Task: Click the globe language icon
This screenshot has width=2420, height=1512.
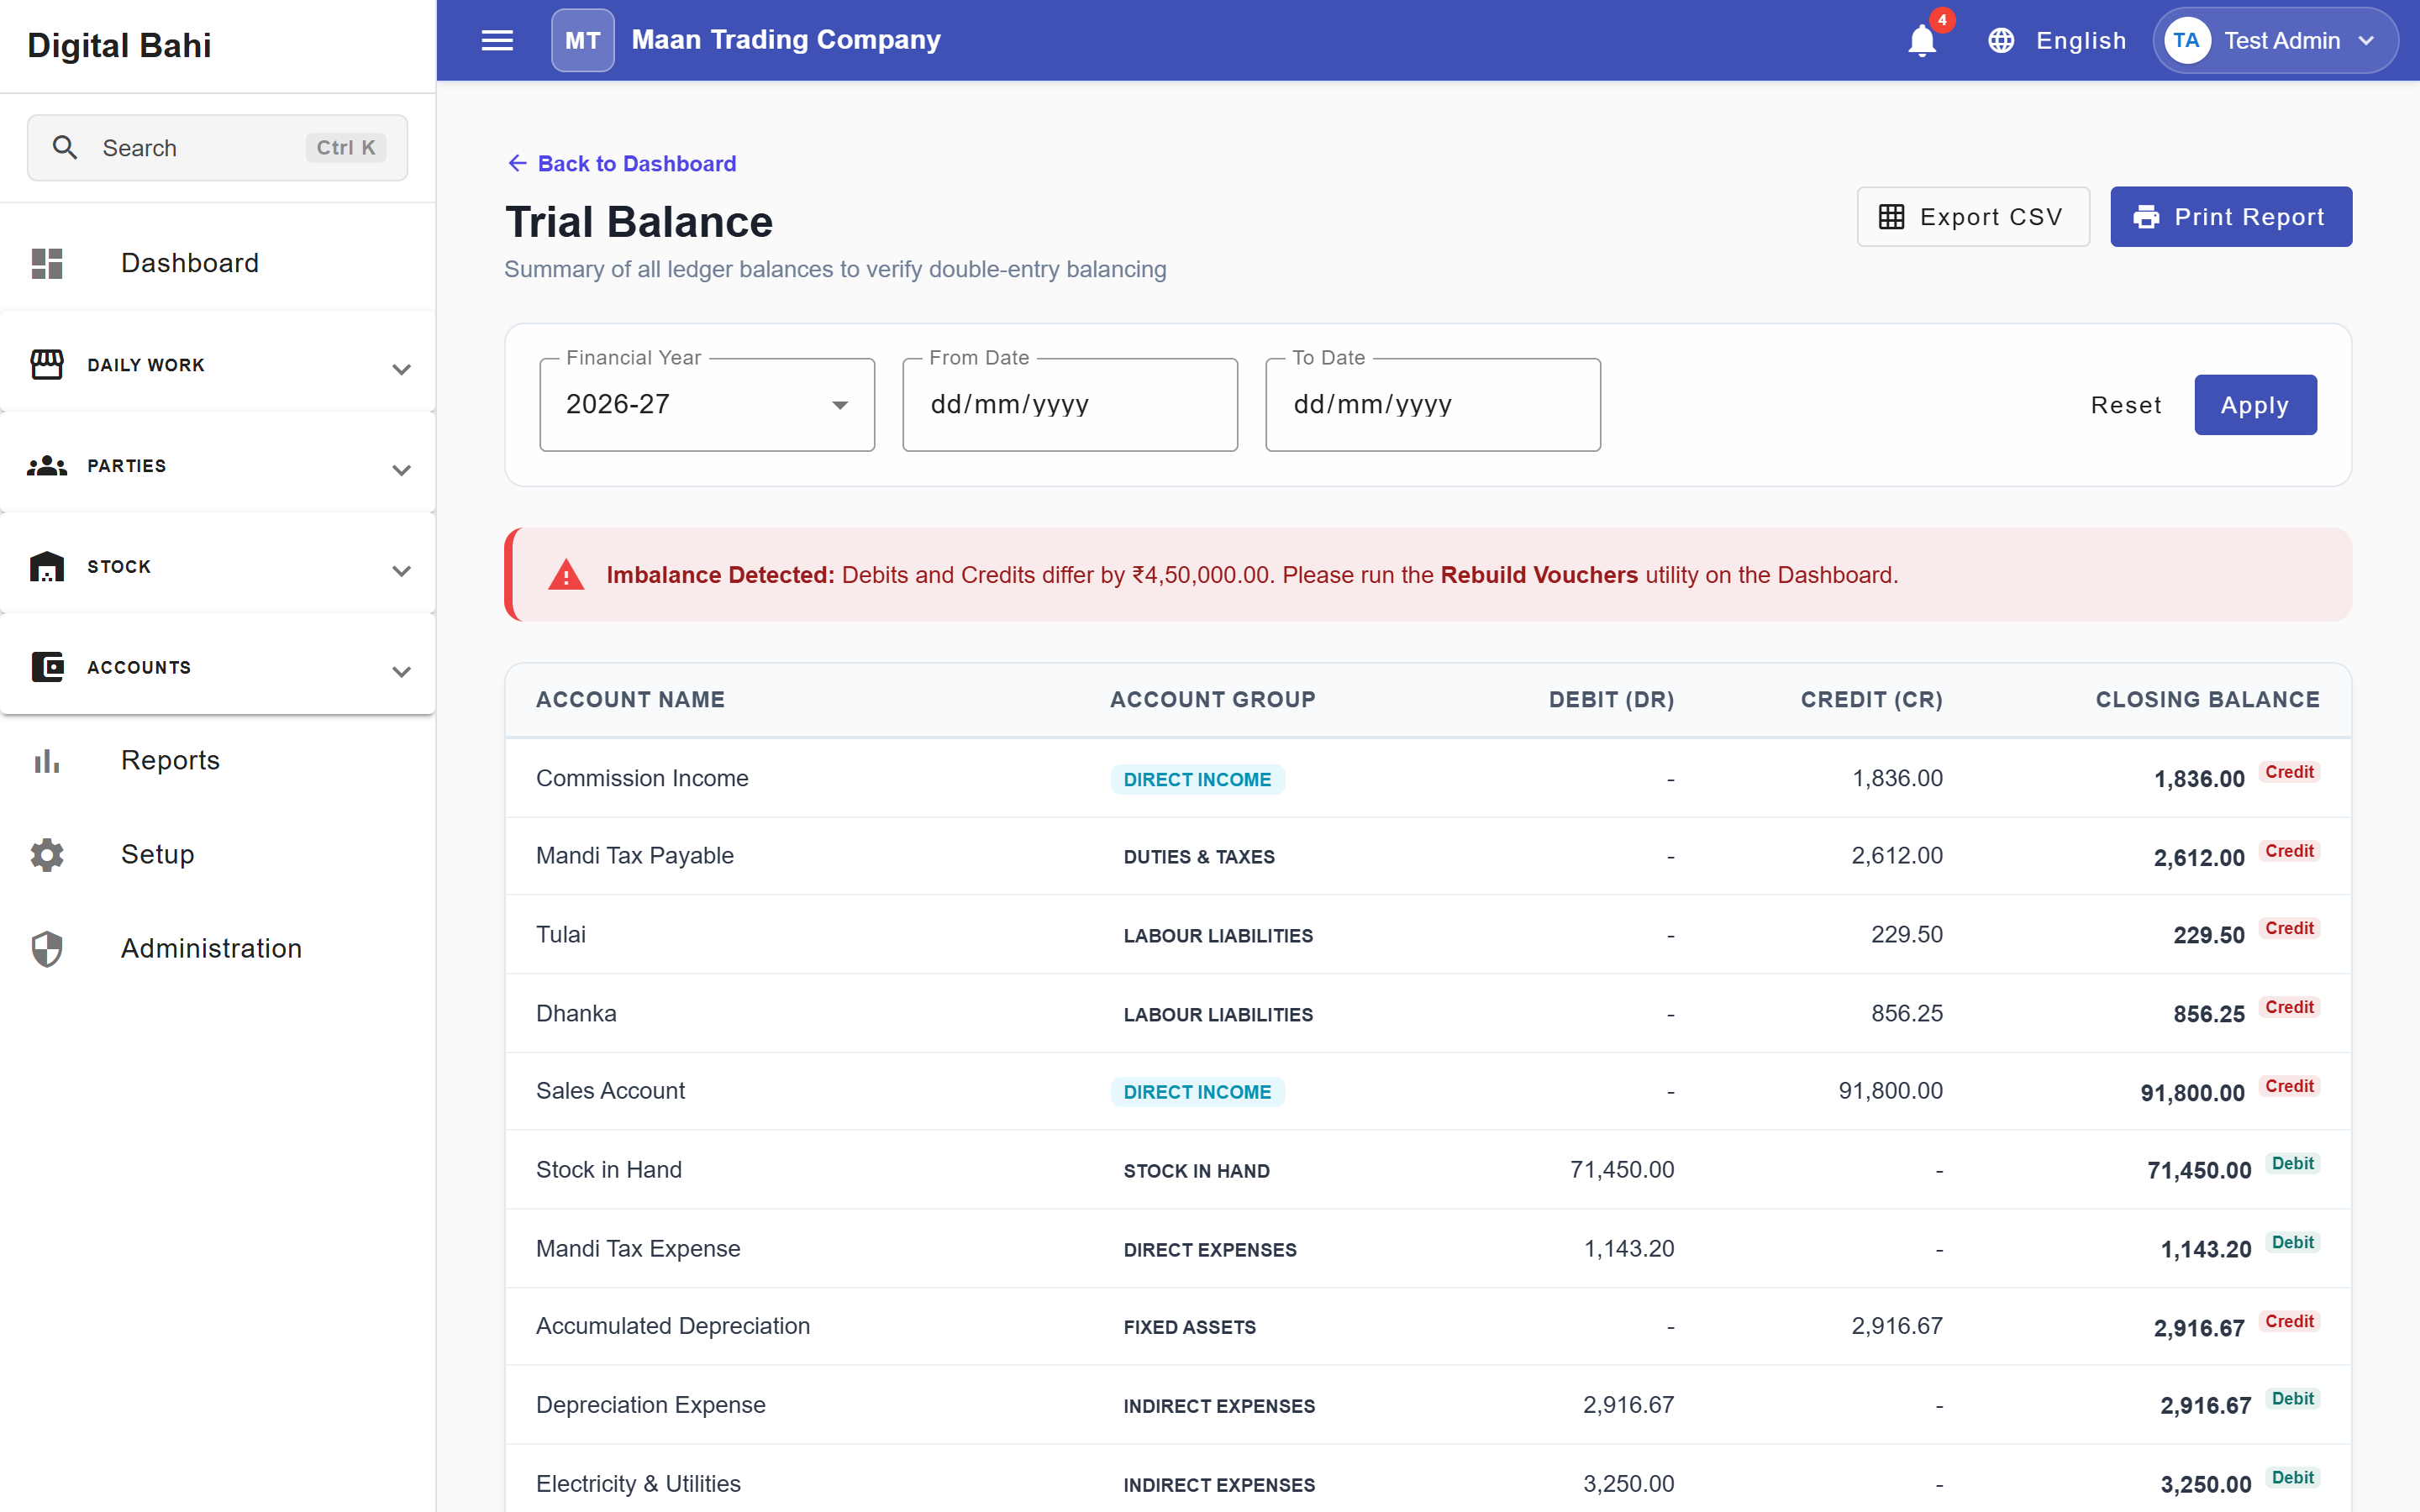Action: pyautogui.click(x=2001, y=40)
